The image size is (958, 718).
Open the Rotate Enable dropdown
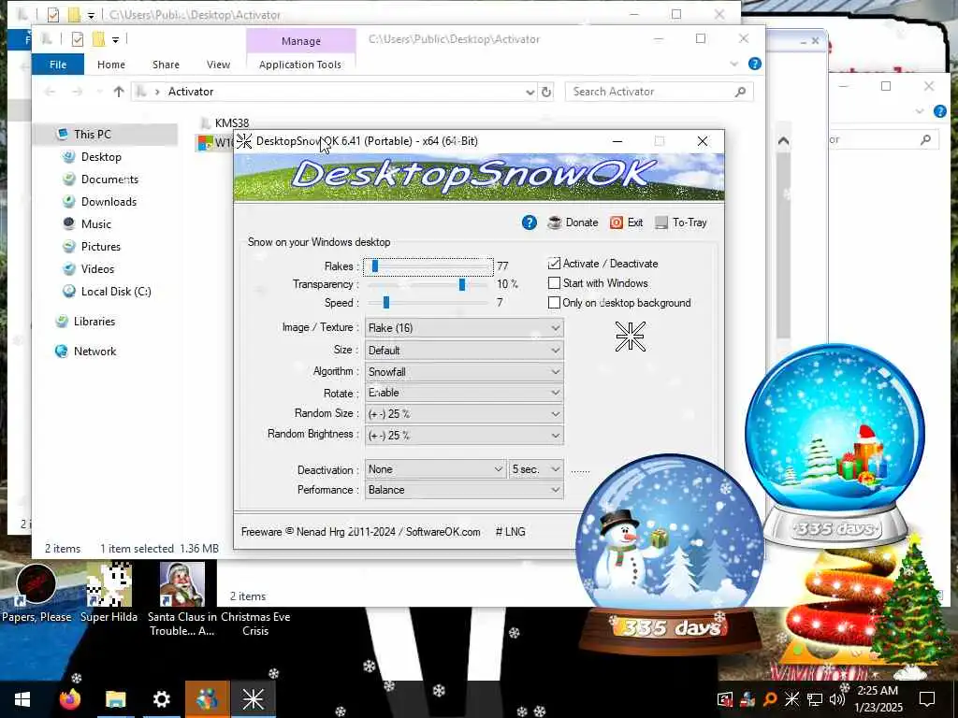(464, 393)
